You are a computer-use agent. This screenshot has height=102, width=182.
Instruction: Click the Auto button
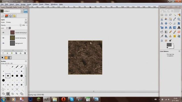(x=26, y=11)
